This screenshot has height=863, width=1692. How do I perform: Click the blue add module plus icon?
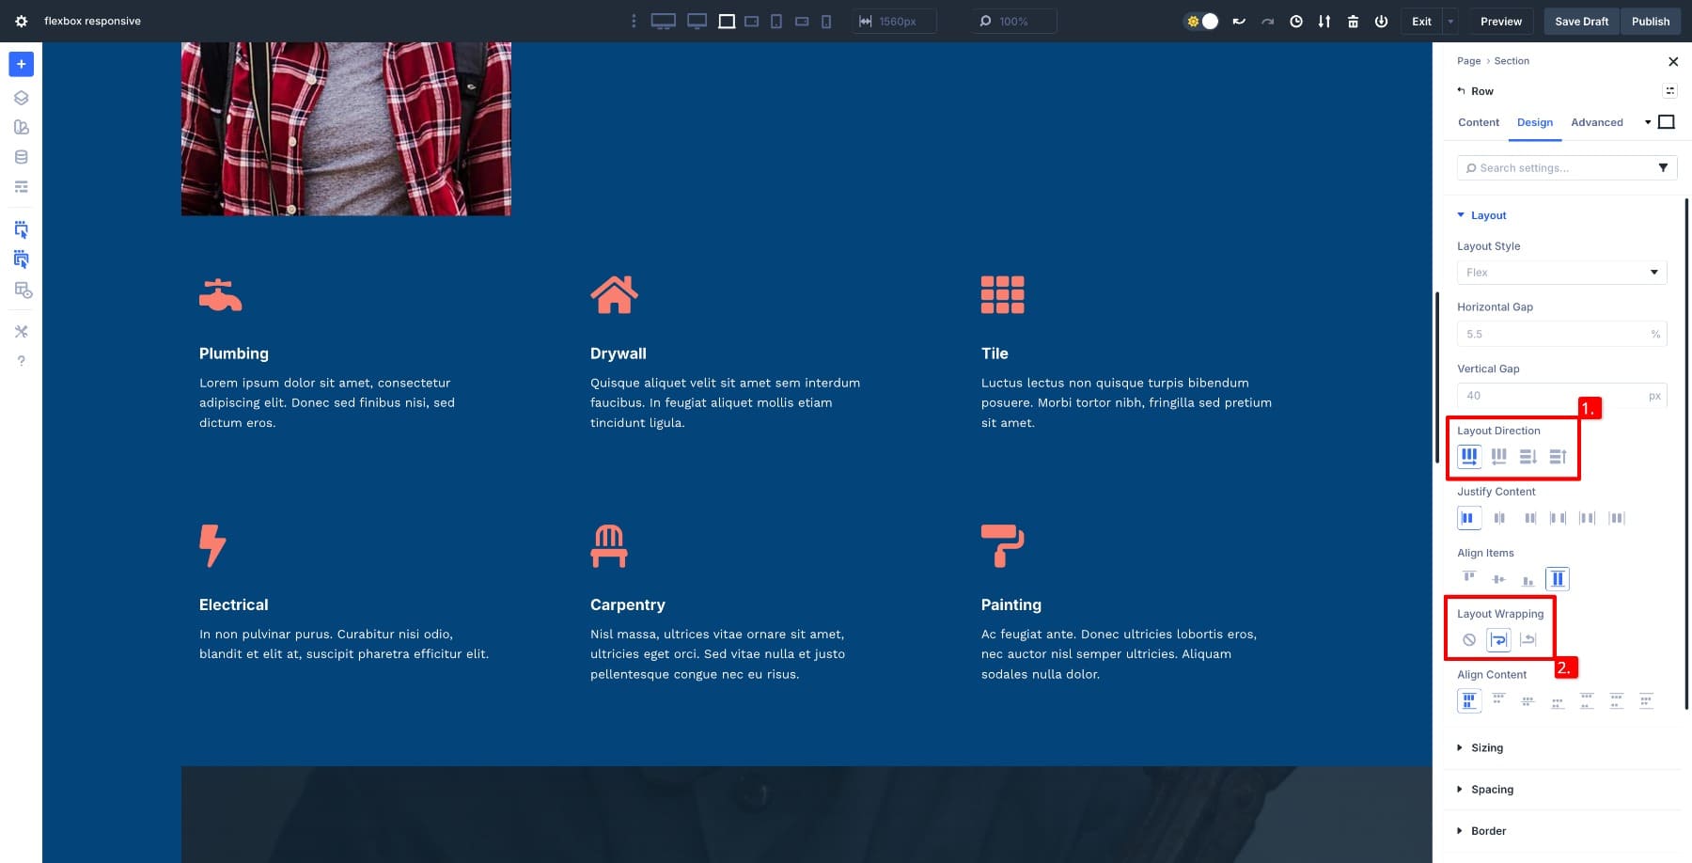coord(21,64)
